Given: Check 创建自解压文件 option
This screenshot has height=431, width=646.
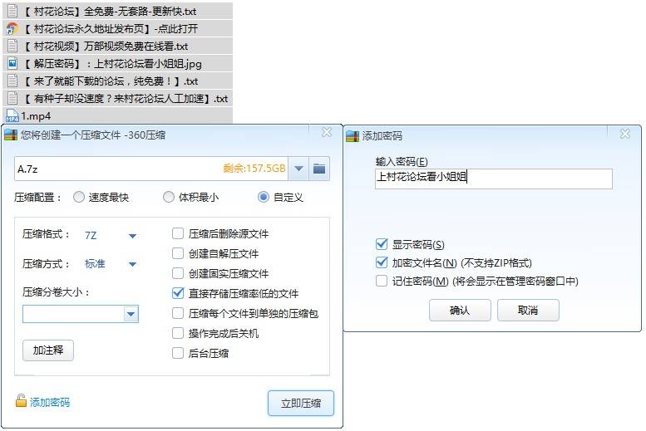Looking at the screenshot, I should [x=178, y=253].
